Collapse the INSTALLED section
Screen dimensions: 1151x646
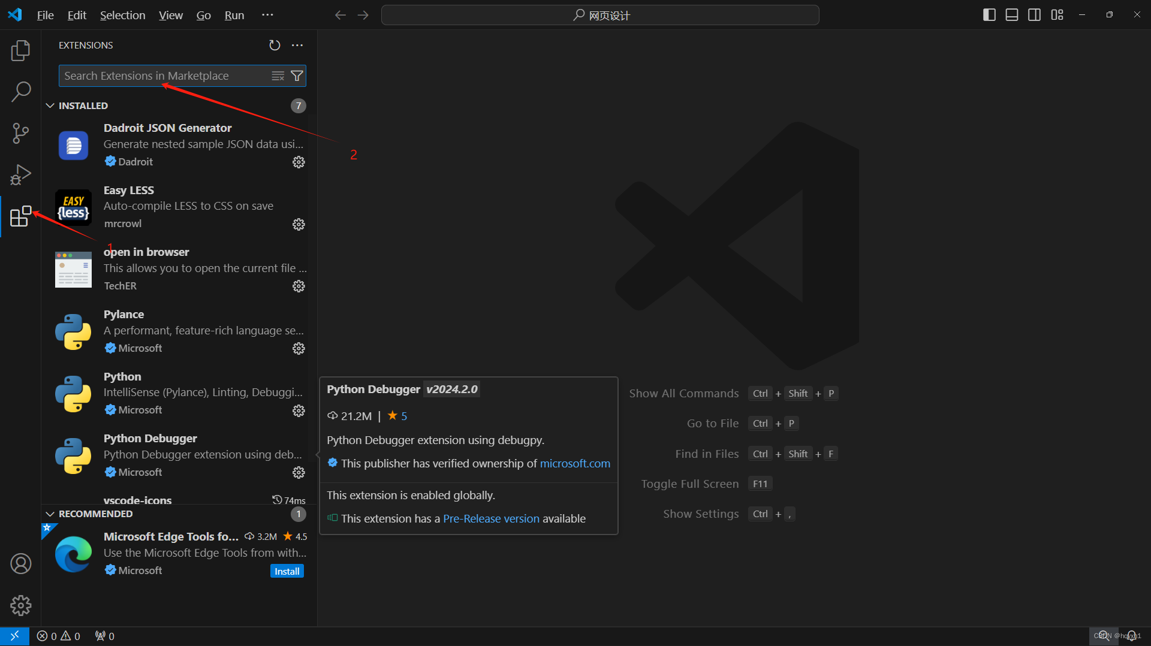pos(50,106)
